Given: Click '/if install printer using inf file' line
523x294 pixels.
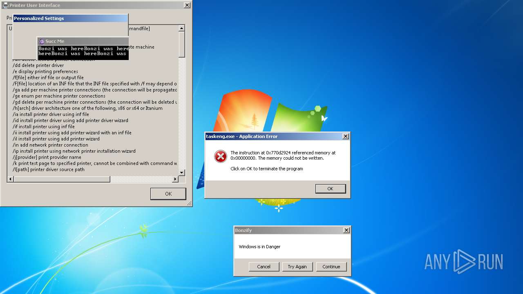Looking at the screenshot, I should click(x=44, y=127).
